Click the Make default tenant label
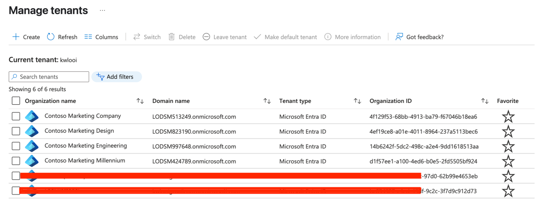Screen dimensions: 535x204 (x=291, y=37)
